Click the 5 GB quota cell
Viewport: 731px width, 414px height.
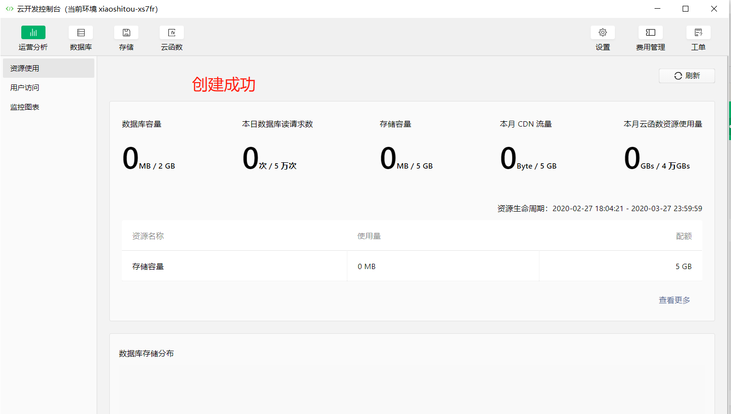(x=621, y=266)
